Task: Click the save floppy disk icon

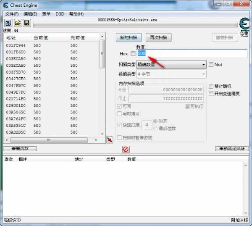Action: 26,23
